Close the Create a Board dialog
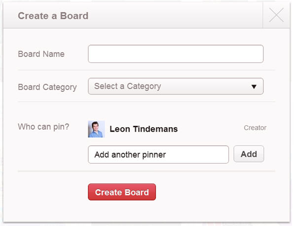The image size is (294, 226). tap(276, 15)
